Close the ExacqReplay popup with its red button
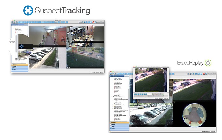 134,67
